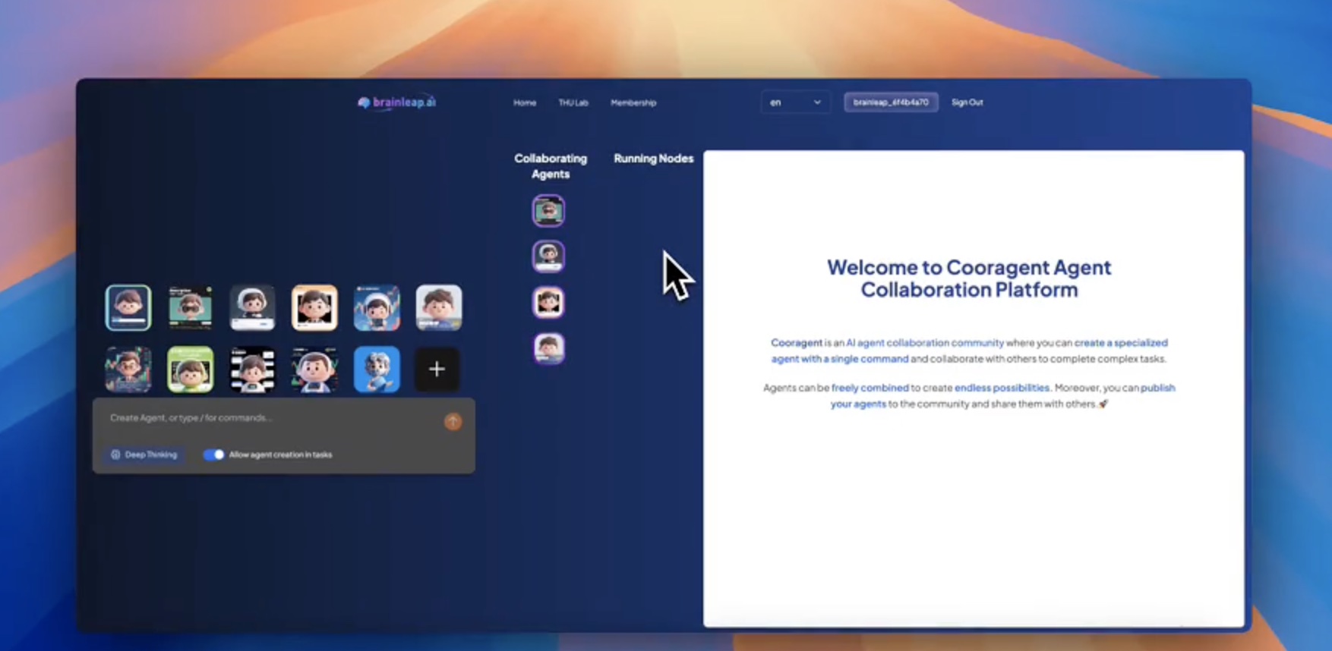1332x651 pixels.
Task: Click the highlighted freely combined phrase
Action: click(870, 388)
